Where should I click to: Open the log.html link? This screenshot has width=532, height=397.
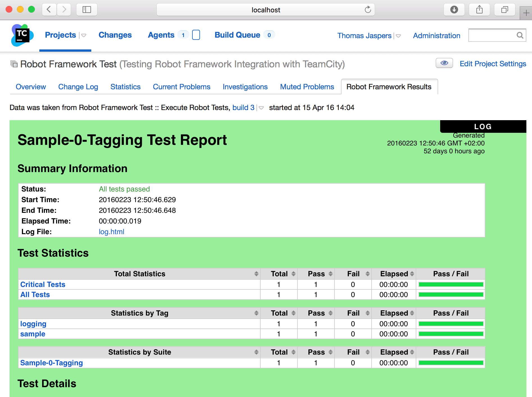pyautogui.click(x=111, y=232)
